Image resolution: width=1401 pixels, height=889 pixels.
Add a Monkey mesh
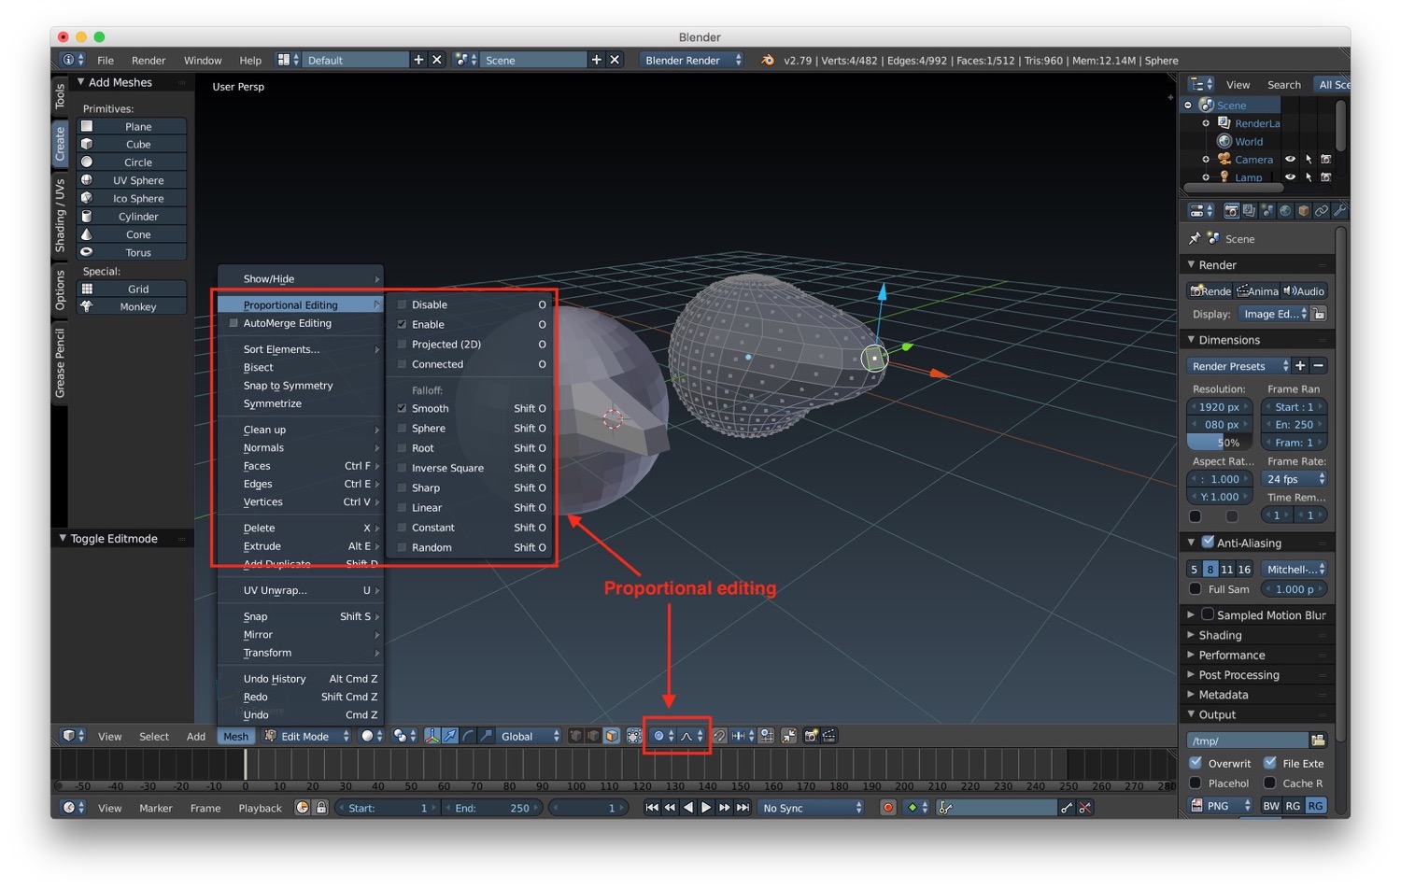132,307
